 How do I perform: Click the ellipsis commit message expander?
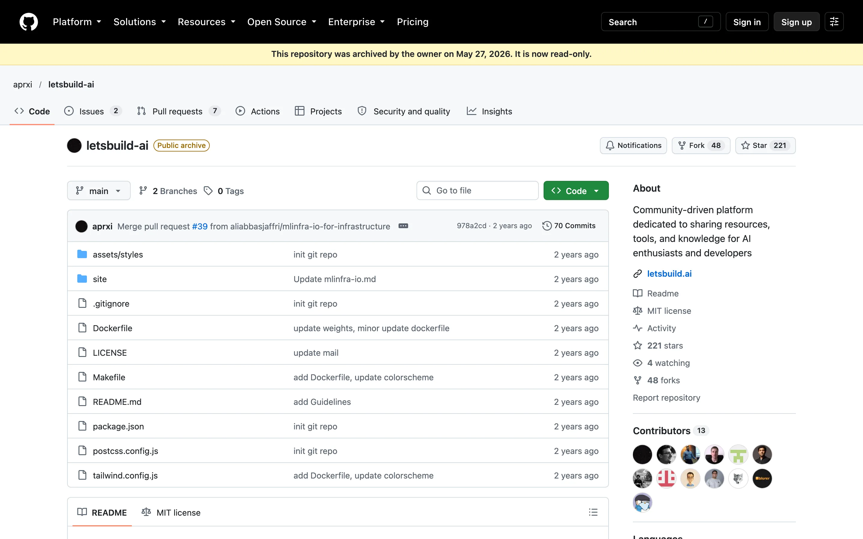[403, 226]
